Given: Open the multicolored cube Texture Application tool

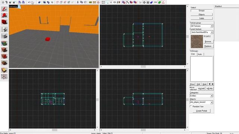Looking at the screenshot, I should pyautogui.click(x=4, y=43).
